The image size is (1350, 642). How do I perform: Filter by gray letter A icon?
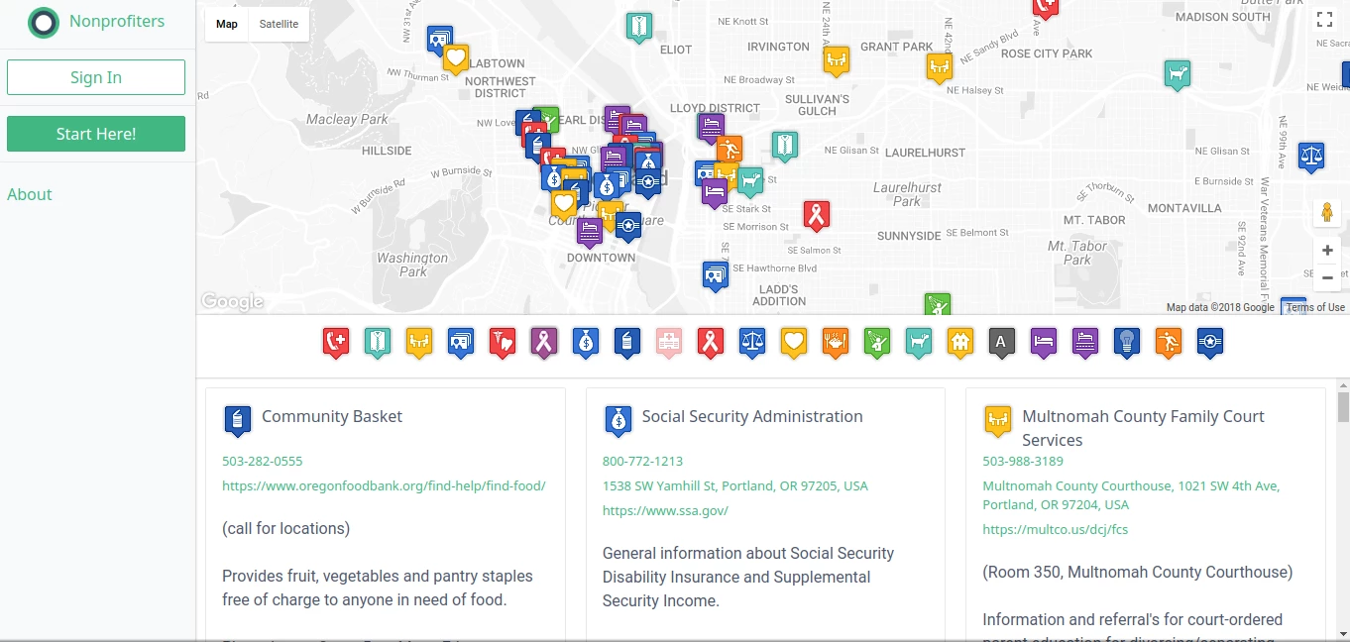[x=1002, y=343]
